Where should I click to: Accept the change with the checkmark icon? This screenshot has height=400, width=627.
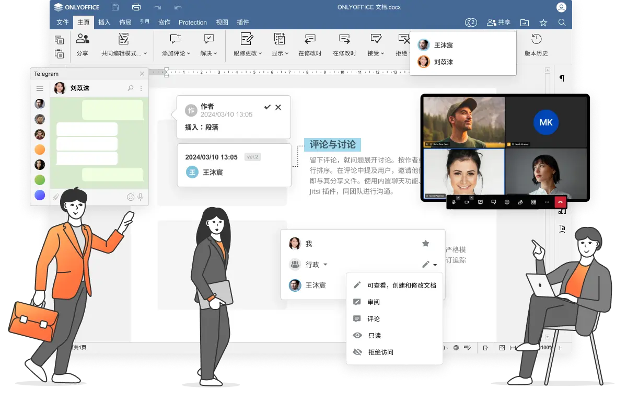coord(268,107)
